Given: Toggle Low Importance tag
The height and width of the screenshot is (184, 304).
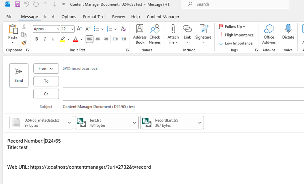Looking at the screenshot, I should [x=236, y=43].
